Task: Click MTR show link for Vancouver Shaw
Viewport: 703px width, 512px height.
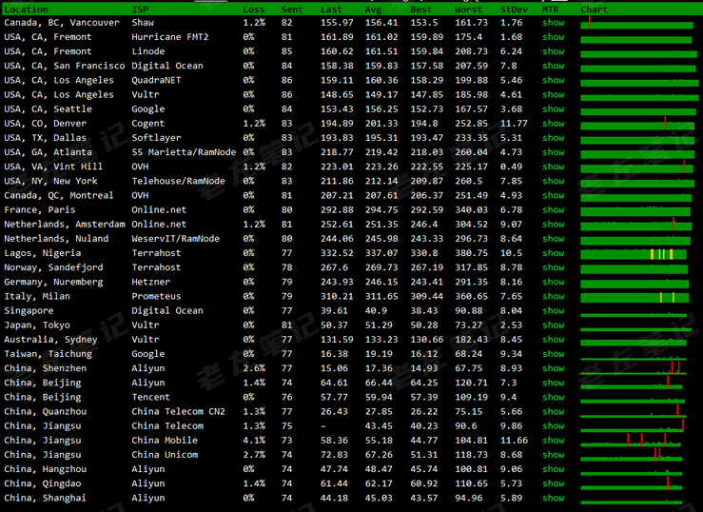Action: (553, 23)
